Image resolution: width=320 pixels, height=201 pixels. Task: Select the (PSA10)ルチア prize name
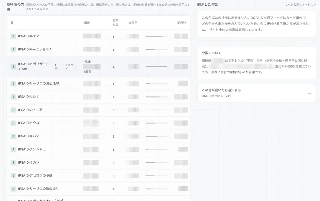pos(28,36)
